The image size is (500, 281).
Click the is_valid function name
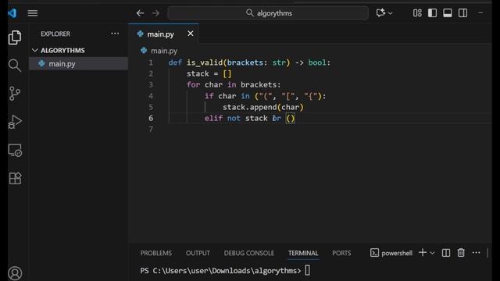click(205, 62)
